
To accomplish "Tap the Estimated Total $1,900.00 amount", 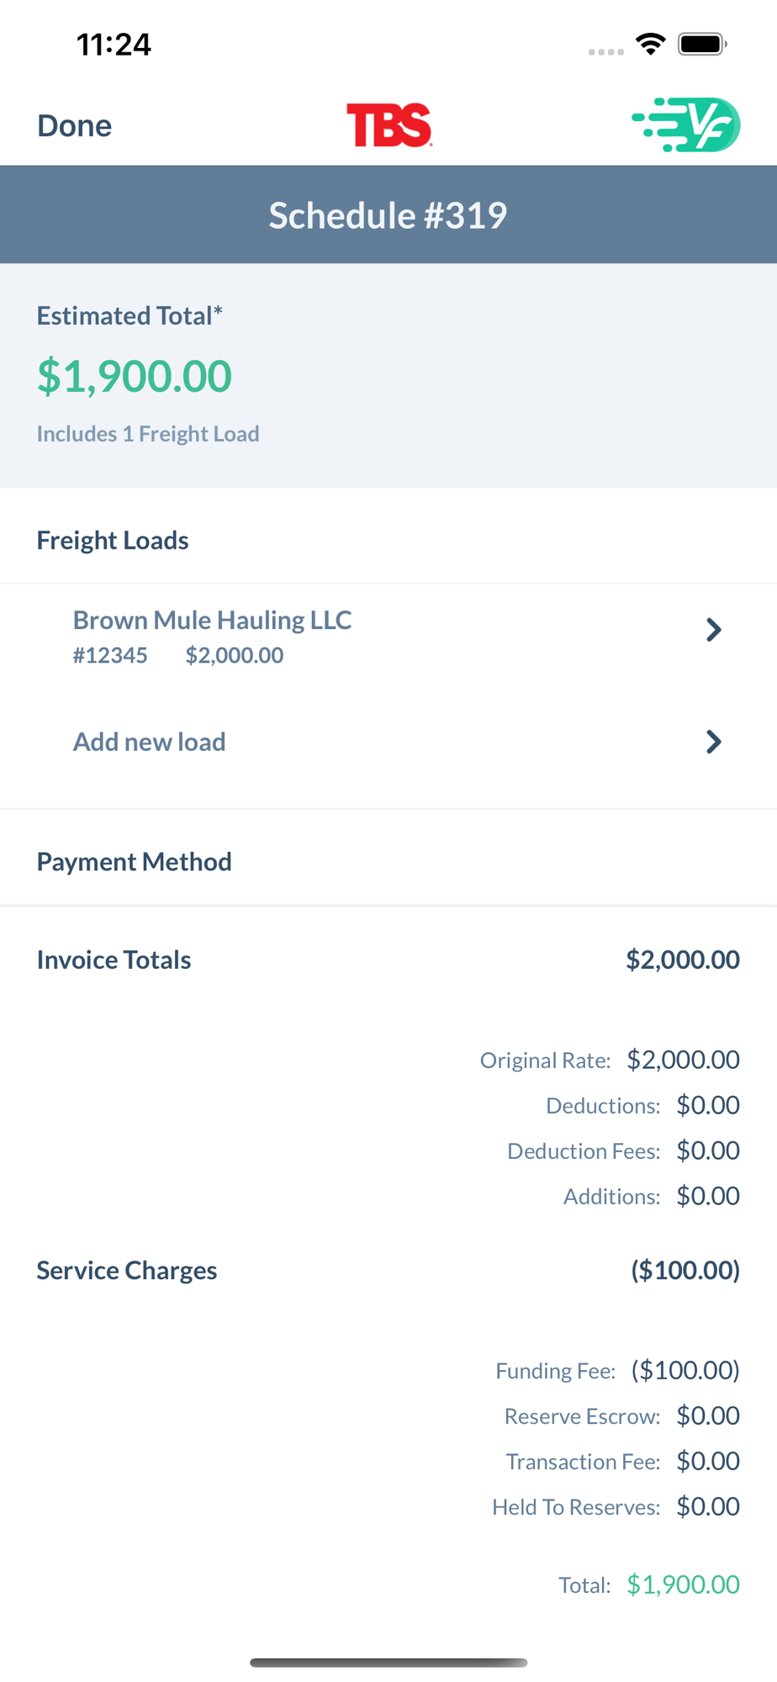I will (x=135, y=376).
